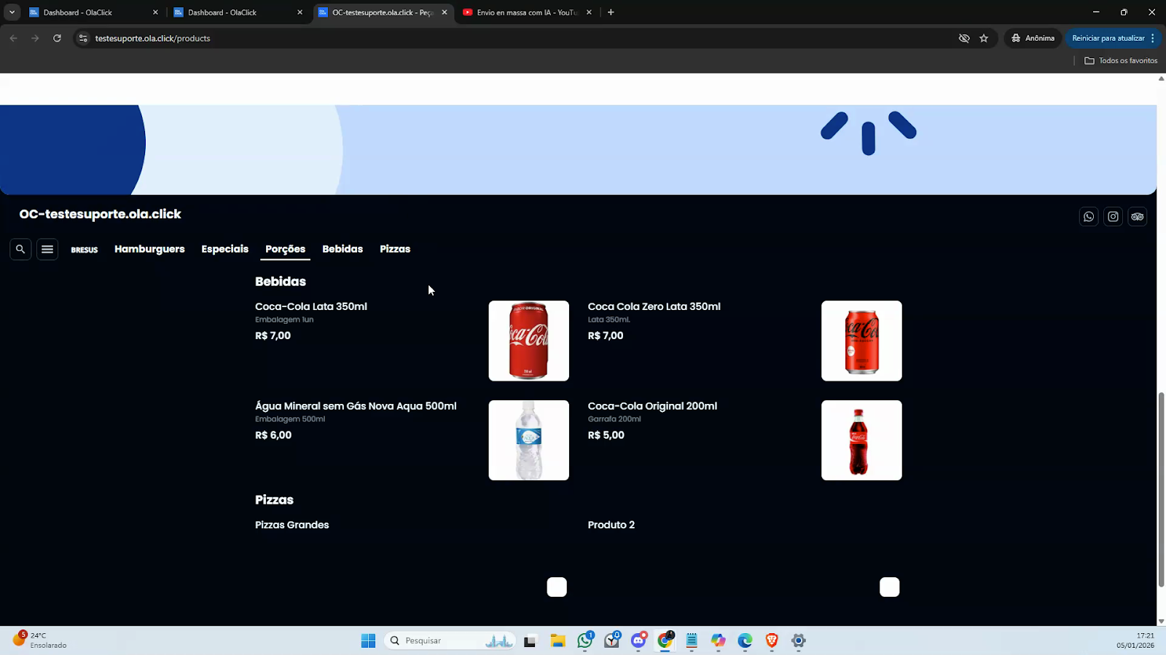Select the Hamburguers category tab

pos(149,249)
